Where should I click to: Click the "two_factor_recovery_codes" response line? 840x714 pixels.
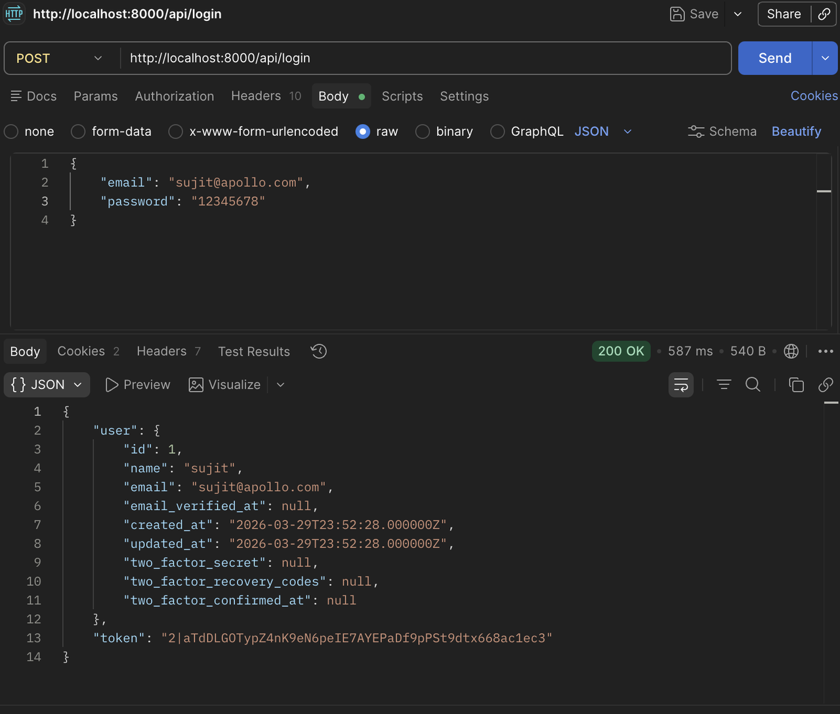point(251,581)
